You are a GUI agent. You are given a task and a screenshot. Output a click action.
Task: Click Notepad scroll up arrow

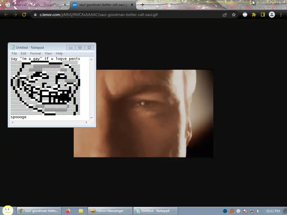pyautogui.click(x=91, y=59)
